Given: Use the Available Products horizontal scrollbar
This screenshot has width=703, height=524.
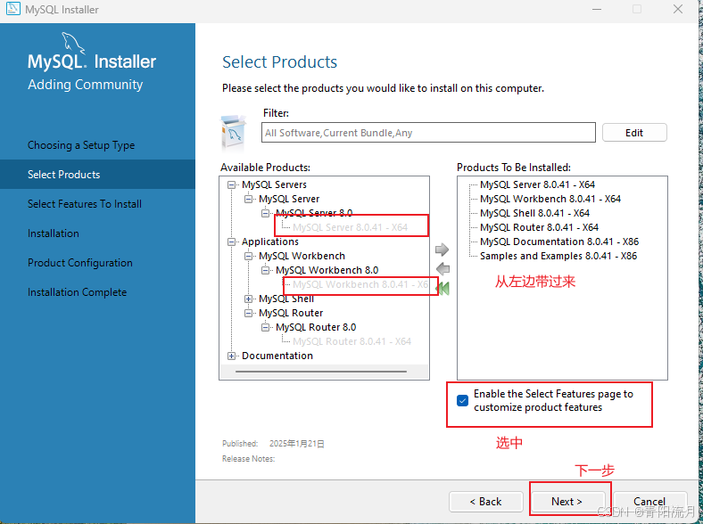Looking at the screenshot, I should pos(321,372).
